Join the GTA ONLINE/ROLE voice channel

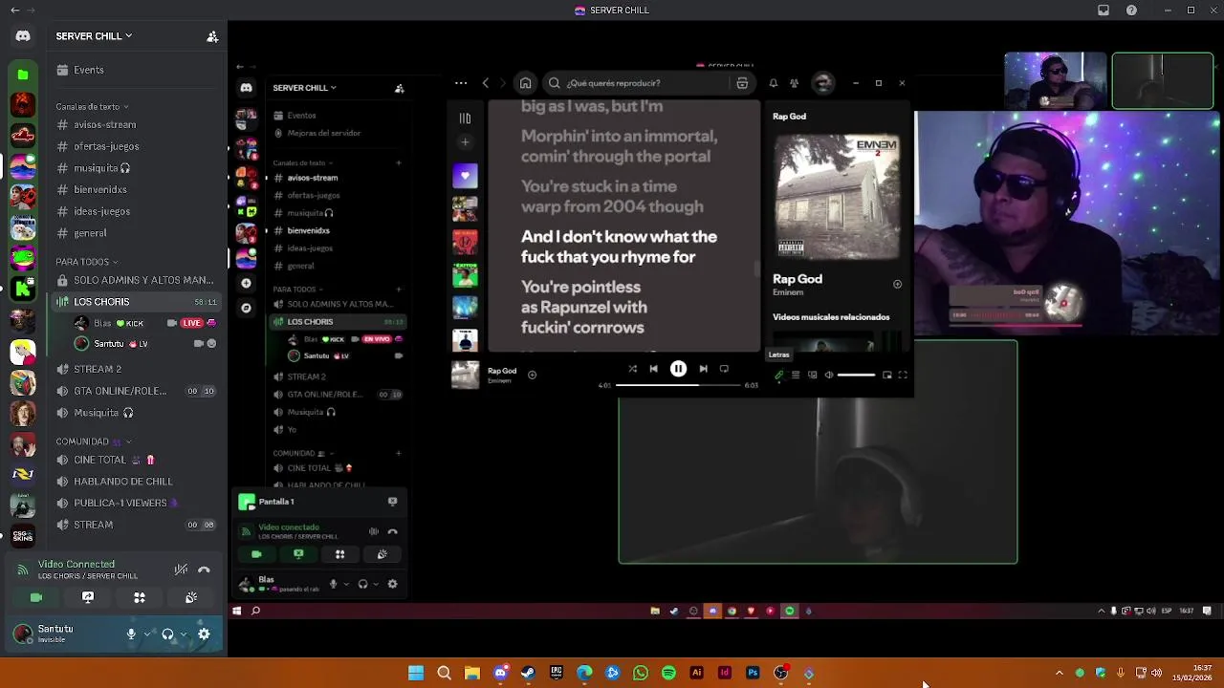click(x=134, y=391)
